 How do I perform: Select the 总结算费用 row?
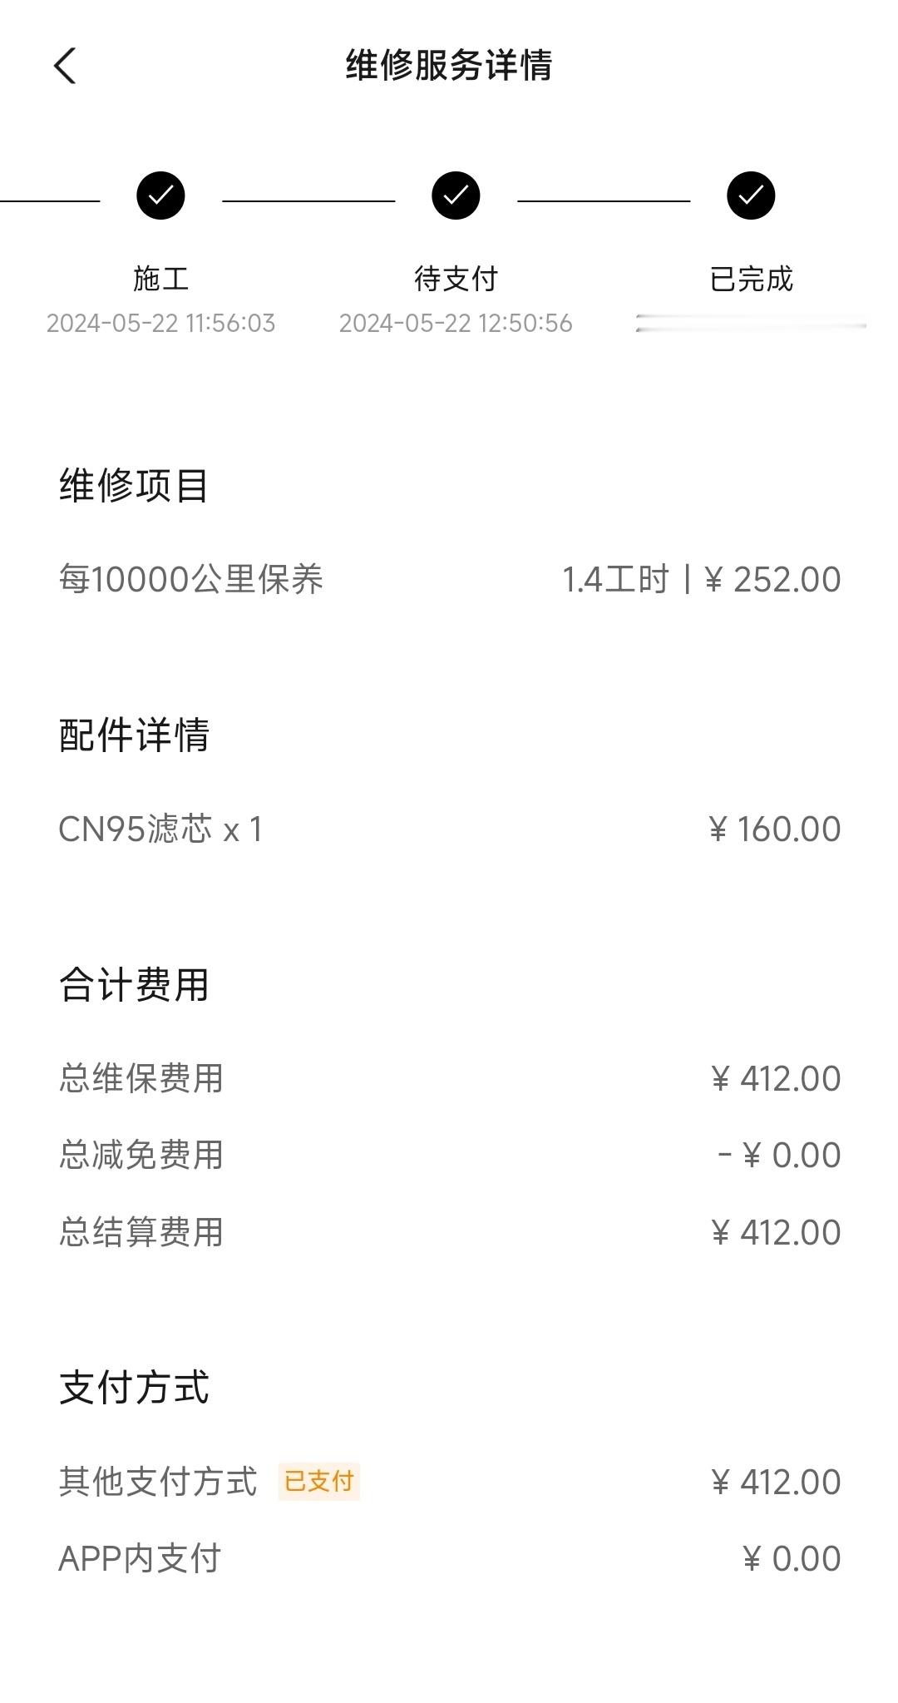coord(449,1232)
